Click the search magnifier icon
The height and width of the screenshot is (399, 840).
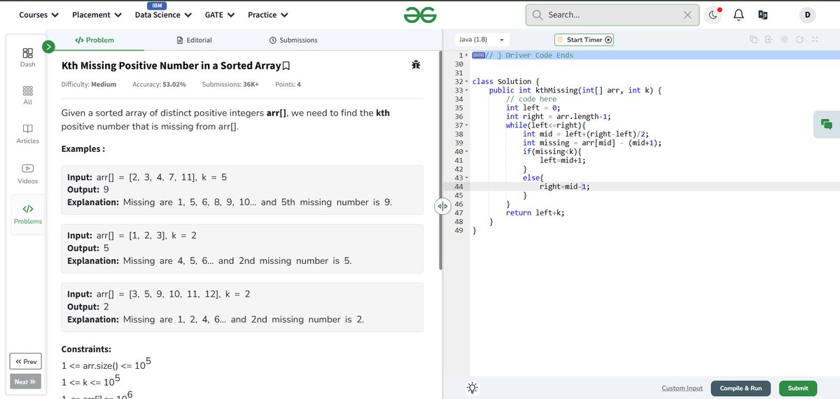pos(538,15)
